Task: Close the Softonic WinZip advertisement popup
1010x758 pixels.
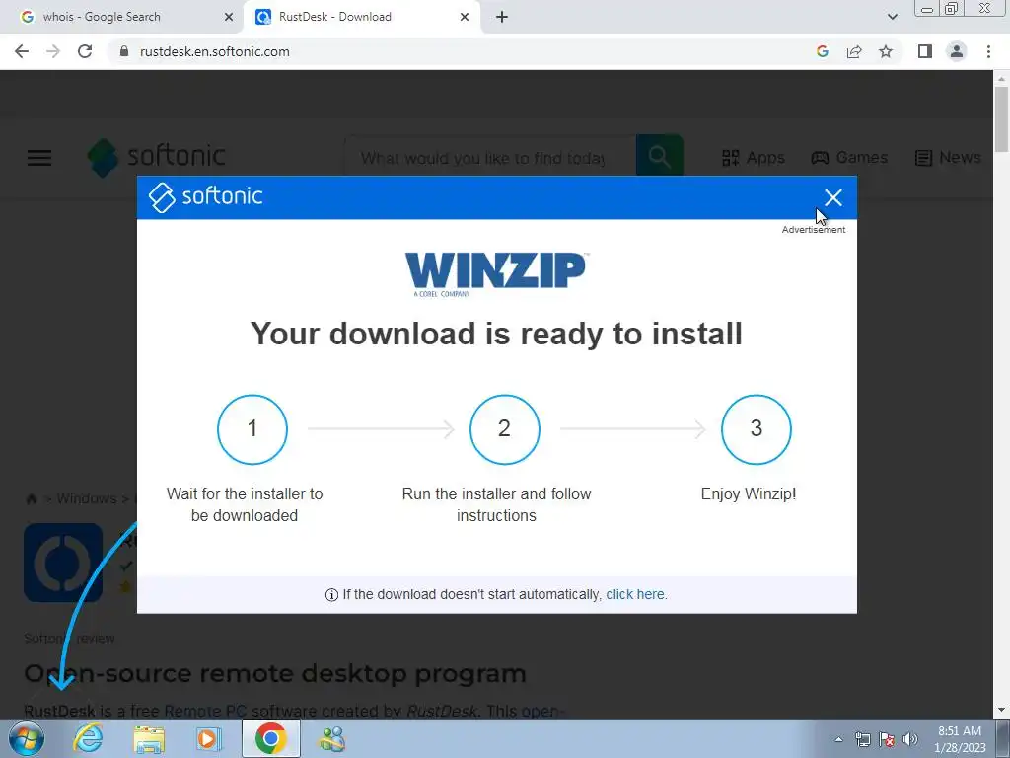Action: tap(832, 197)
